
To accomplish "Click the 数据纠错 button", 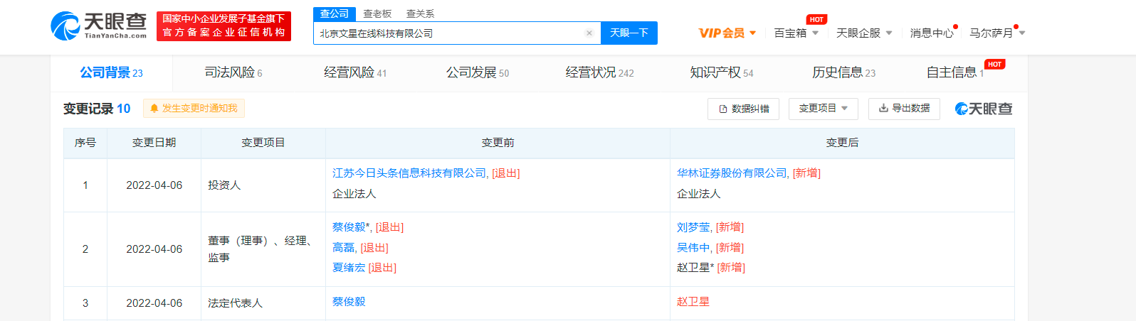I will pos(743,109).
